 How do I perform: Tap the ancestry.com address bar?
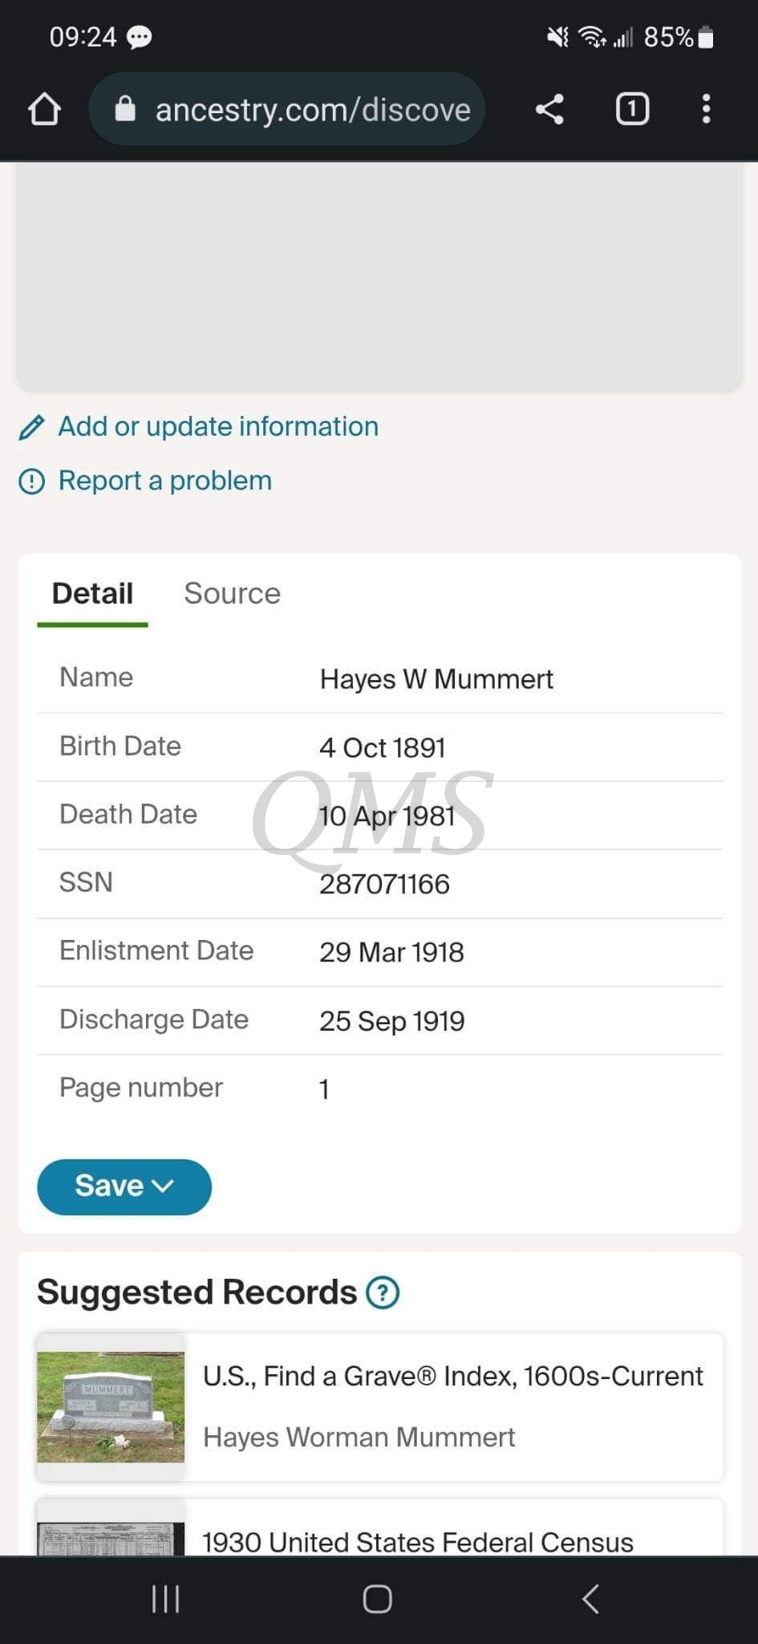286,109
